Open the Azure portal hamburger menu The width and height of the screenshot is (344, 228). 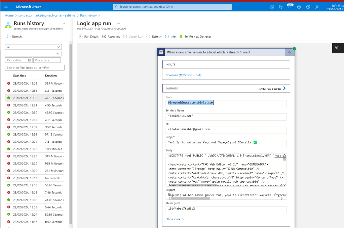point(6,7)
